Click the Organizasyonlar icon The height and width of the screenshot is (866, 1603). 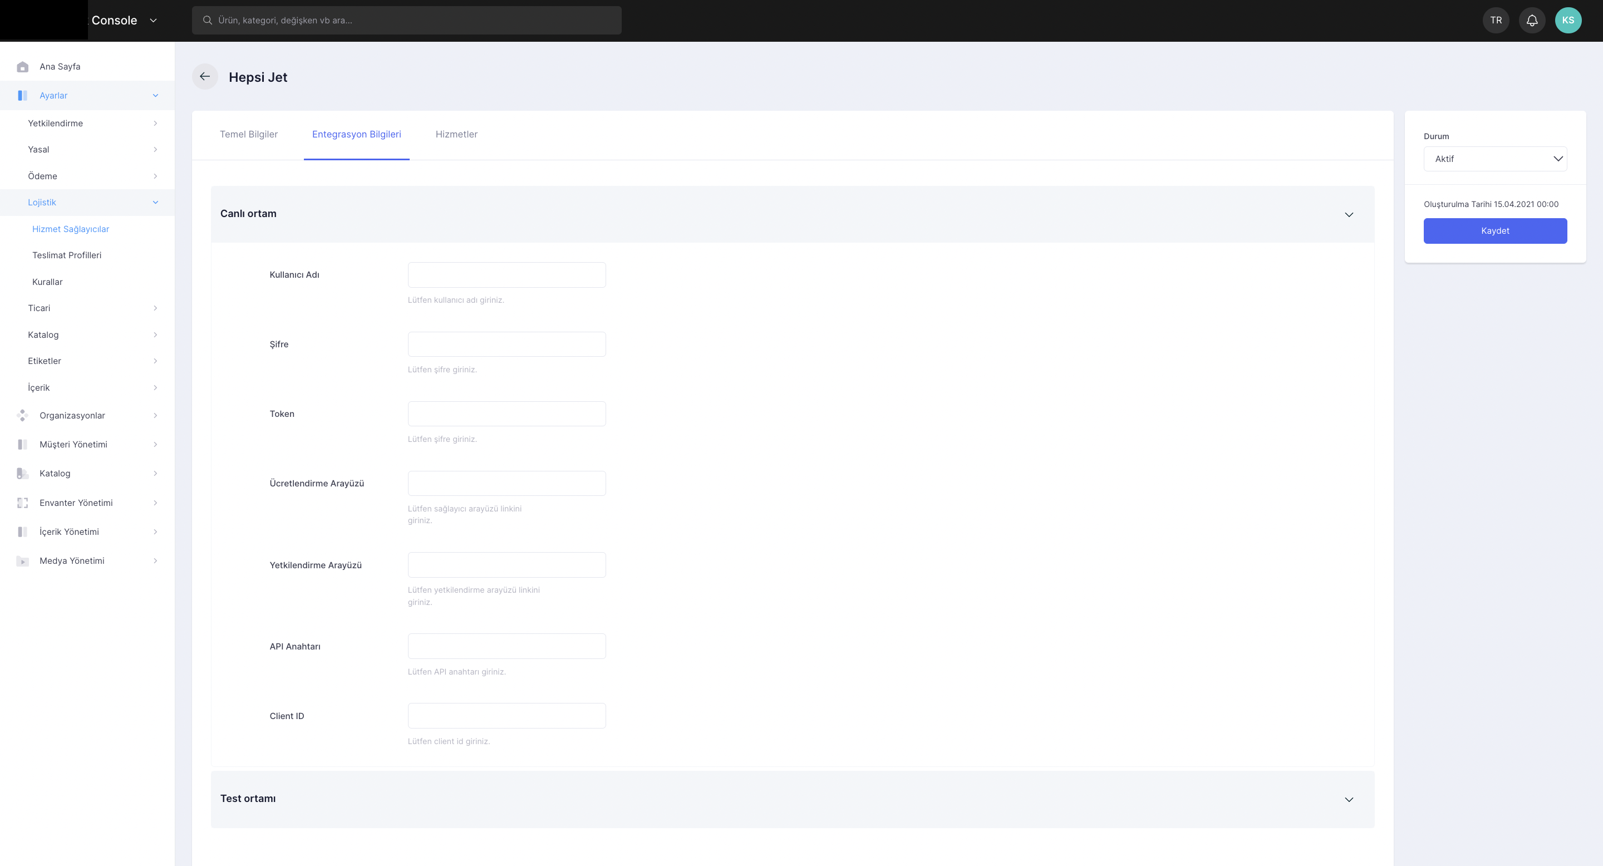pos(22,415)
